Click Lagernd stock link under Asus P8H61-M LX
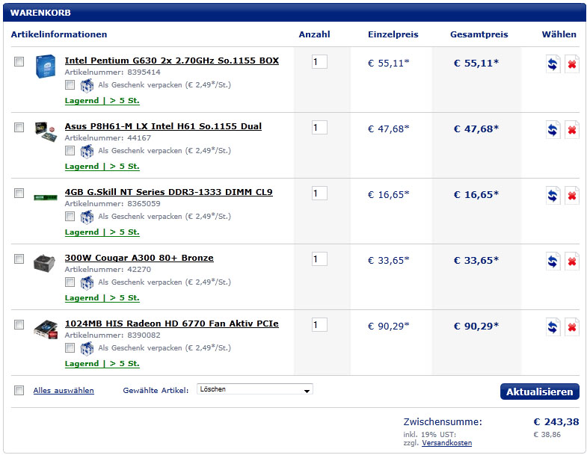Image resolution: width=587 pixels, height=461 pixels. pos(102,167)
